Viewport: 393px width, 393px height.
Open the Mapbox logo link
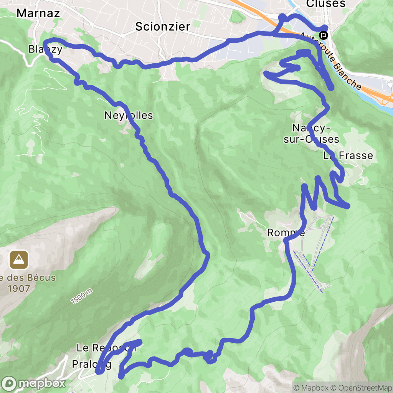click(x=34, y=383)
